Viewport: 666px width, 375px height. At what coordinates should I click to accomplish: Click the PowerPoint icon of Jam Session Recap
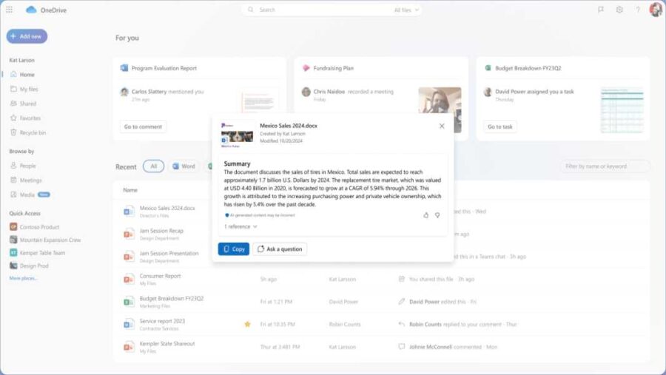point(129,234)
